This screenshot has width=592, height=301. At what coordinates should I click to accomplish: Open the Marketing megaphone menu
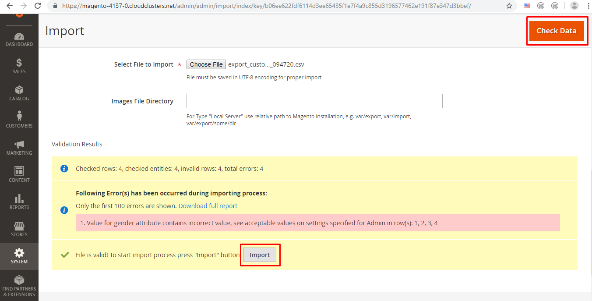click(19, 148)
